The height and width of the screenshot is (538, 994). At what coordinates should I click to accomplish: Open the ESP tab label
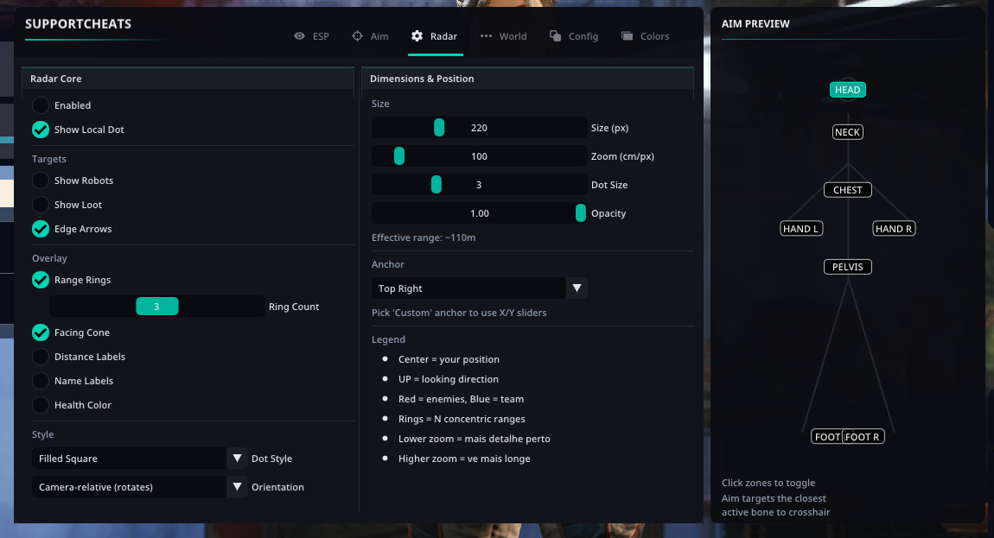[x=321, y=36]
